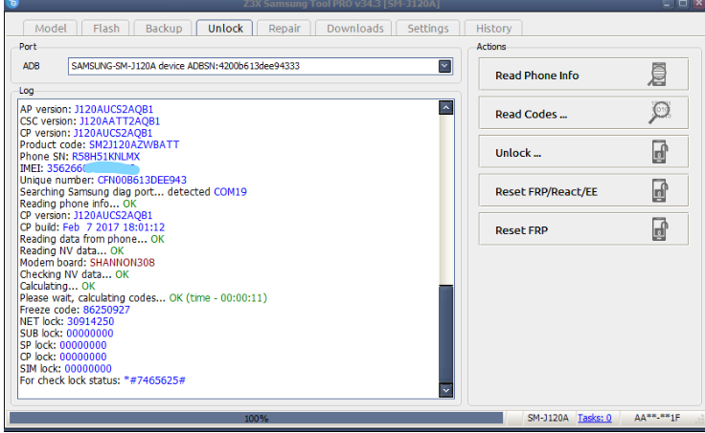The image size is (705, 433).
Task: Click the log scrollbar up arrow
Action: click(x=445, y=108)
